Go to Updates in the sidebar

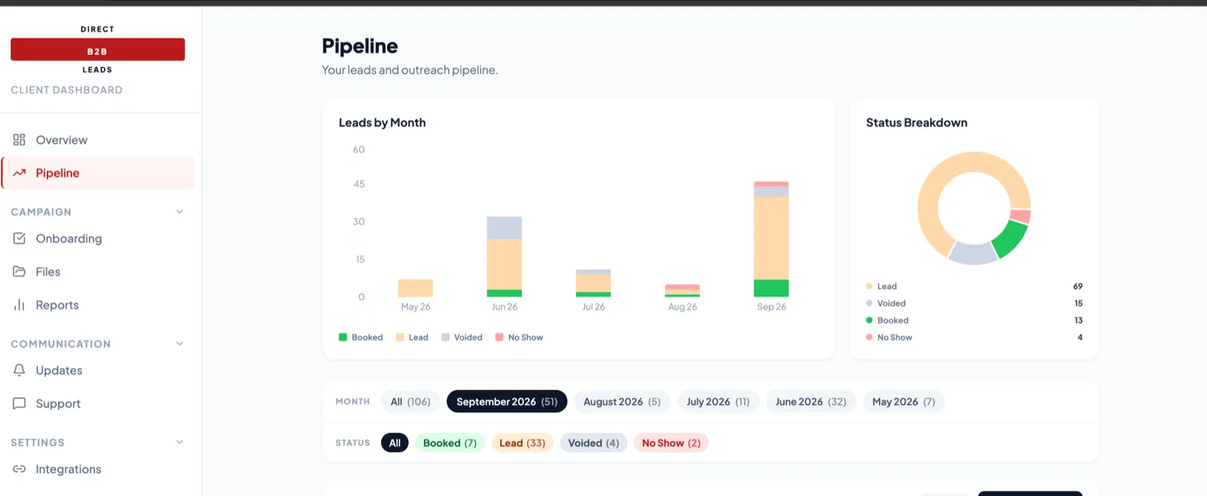click(98, 370)
